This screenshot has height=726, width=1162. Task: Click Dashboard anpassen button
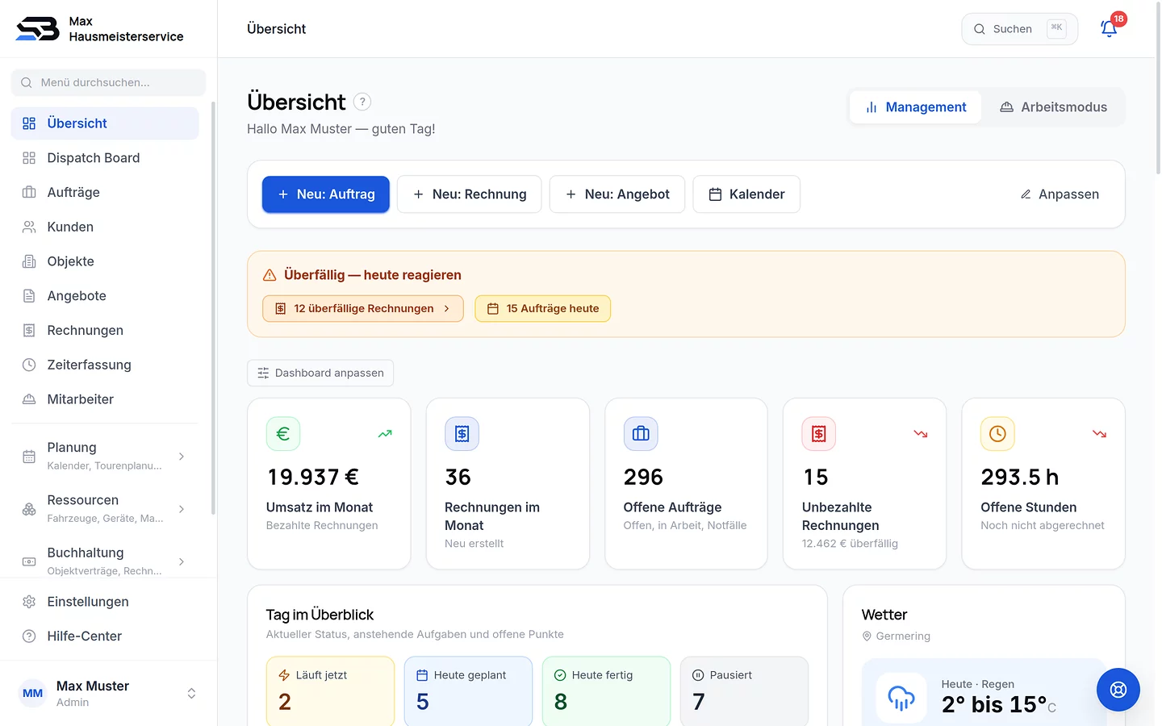click(x=320, y=373)
